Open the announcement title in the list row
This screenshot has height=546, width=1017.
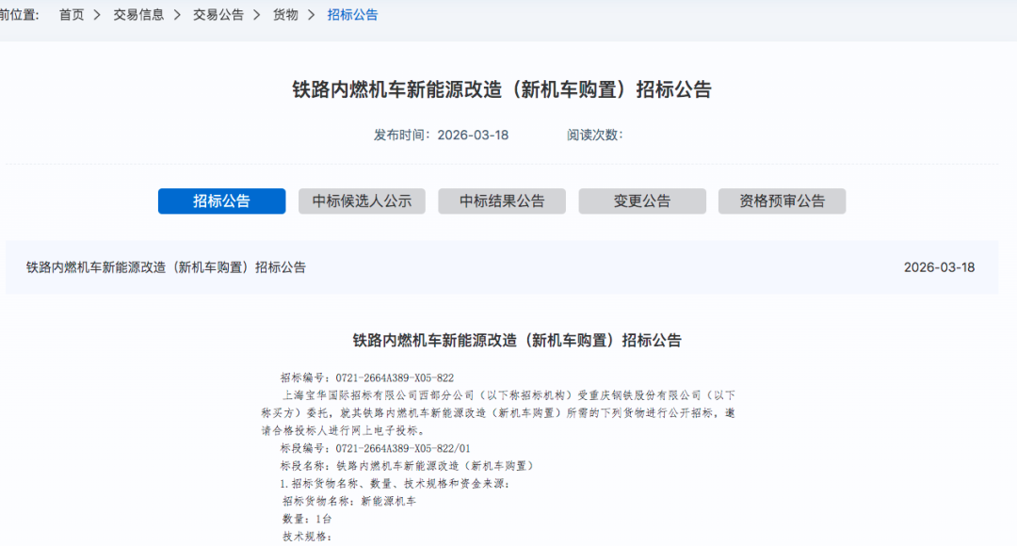click(x=166, y=267)
